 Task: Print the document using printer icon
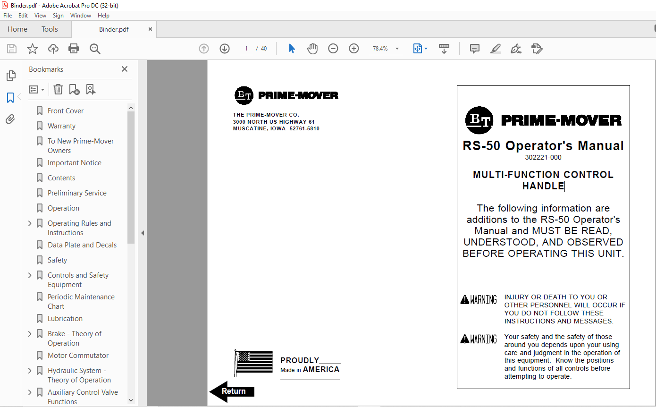coord(74,49)
